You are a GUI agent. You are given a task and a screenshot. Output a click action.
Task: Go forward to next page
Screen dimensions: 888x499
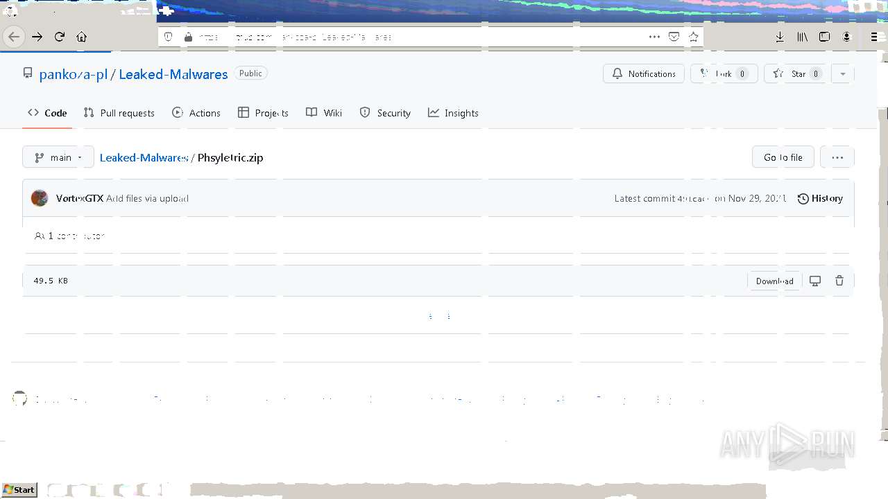coord(37,37)
